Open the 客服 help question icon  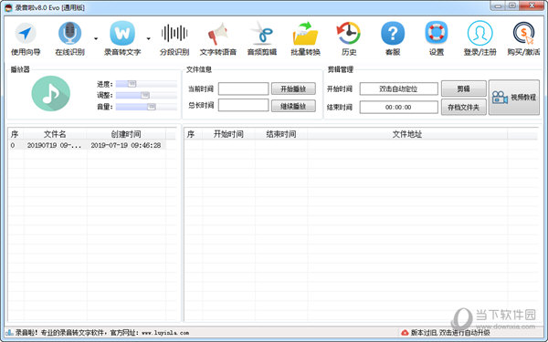pyautogui.click(x=393, y=34)
